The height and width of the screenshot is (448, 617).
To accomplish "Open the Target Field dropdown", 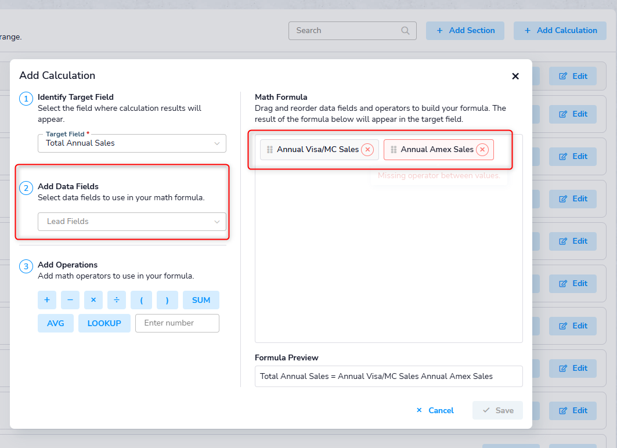I will [x=132, y=143].
